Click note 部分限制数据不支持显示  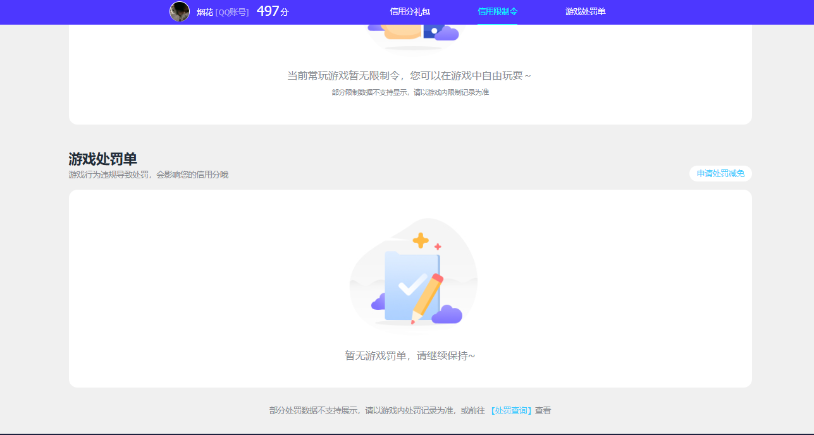(370, 92)
